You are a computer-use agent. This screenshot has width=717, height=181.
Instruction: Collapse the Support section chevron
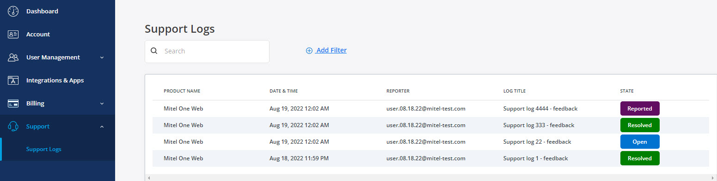102,127
